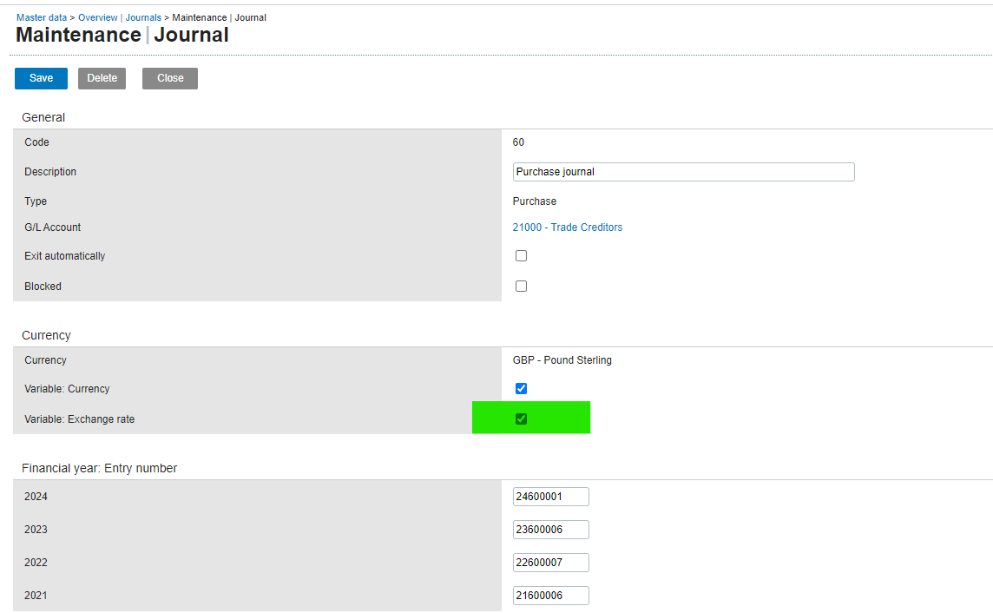Screen dimensions: 993x613
Task: Select the Type value Purchase
Action: (535, 201)
